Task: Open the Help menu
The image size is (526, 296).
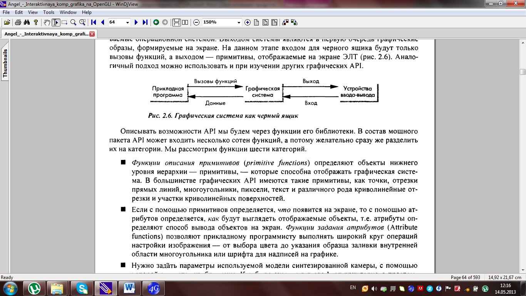Action: (87, 12)
